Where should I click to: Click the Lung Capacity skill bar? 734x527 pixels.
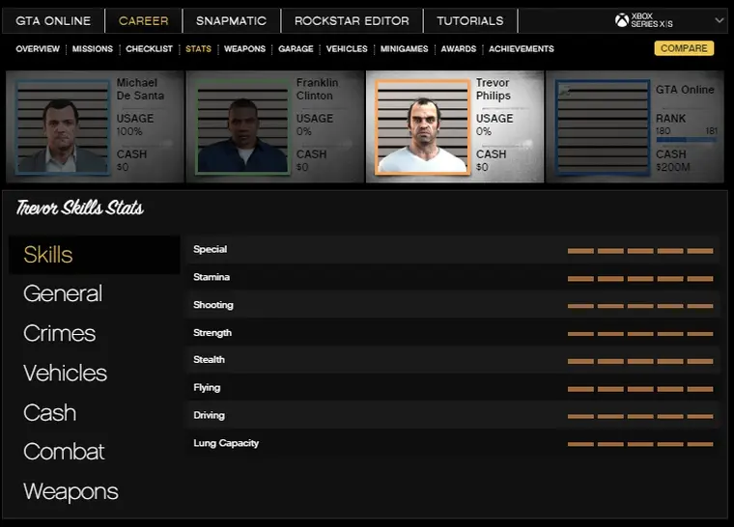coord(640,444)
